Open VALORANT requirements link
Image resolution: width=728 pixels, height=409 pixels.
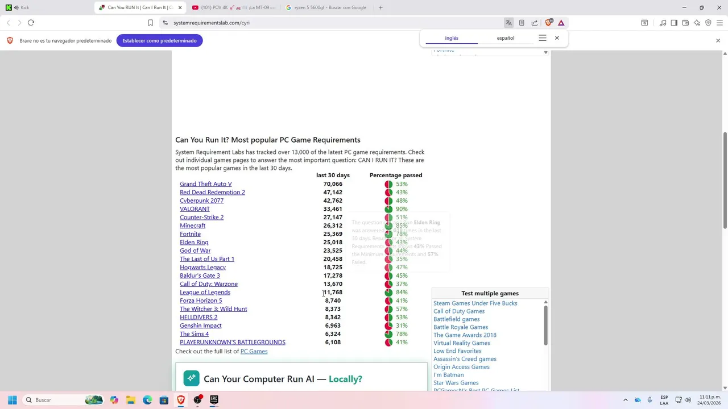coord(195,209)
